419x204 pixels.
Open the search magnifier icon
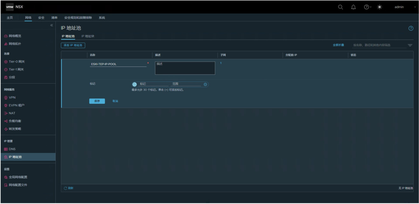pyautogui.click(x=340, y=7)
